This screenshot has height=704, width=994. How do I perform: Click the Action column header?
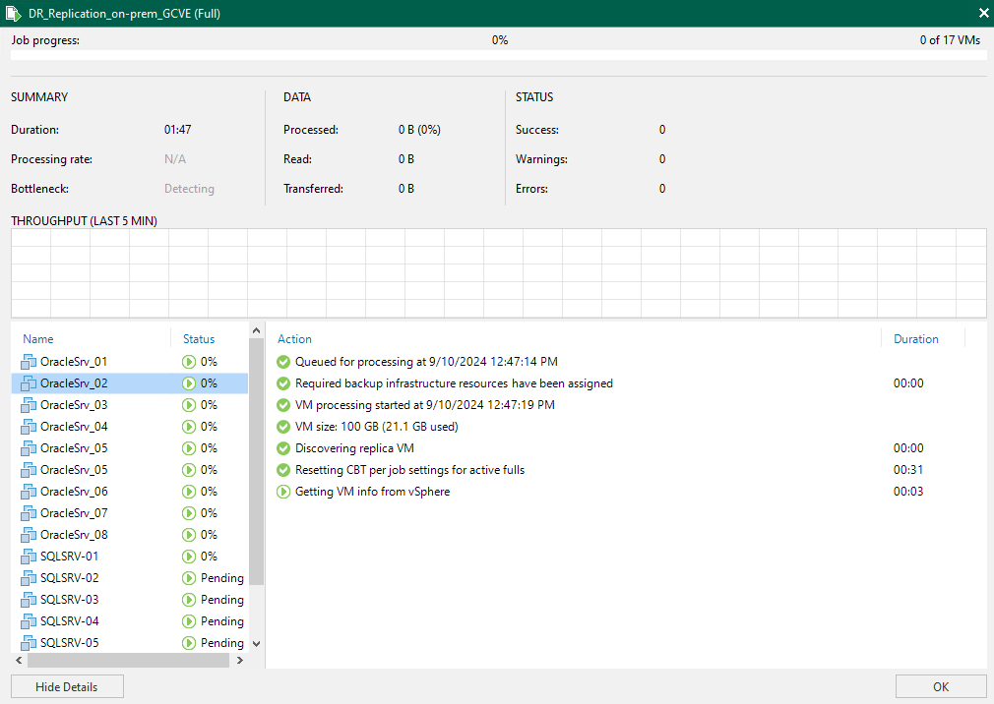click(295, 339)
